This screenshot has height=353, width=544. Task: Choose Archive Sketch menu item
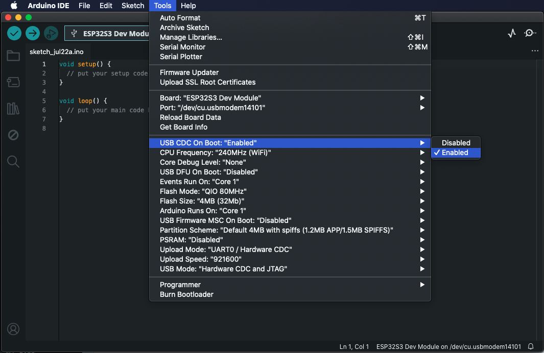(290, 28)
